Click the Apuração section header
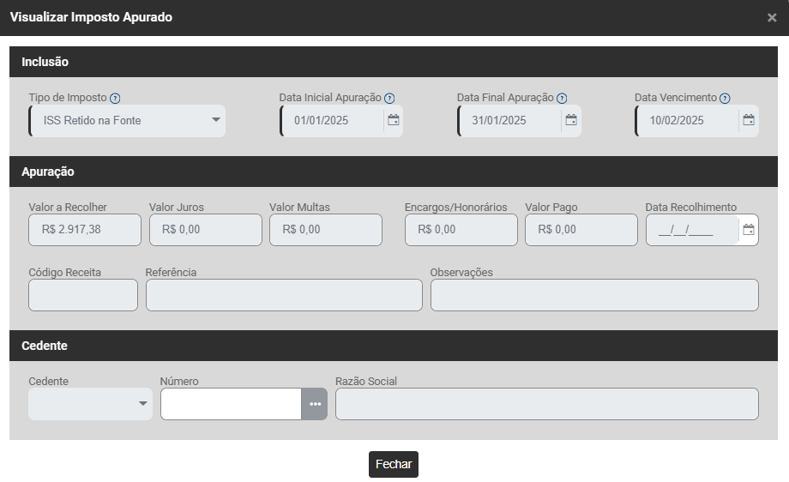The height and width of the screenshot is (482, 789). tap(394, 172)
